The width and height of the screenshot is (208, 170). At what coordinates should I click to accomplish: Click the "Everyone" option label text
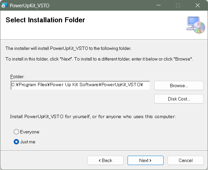point(30,132)
